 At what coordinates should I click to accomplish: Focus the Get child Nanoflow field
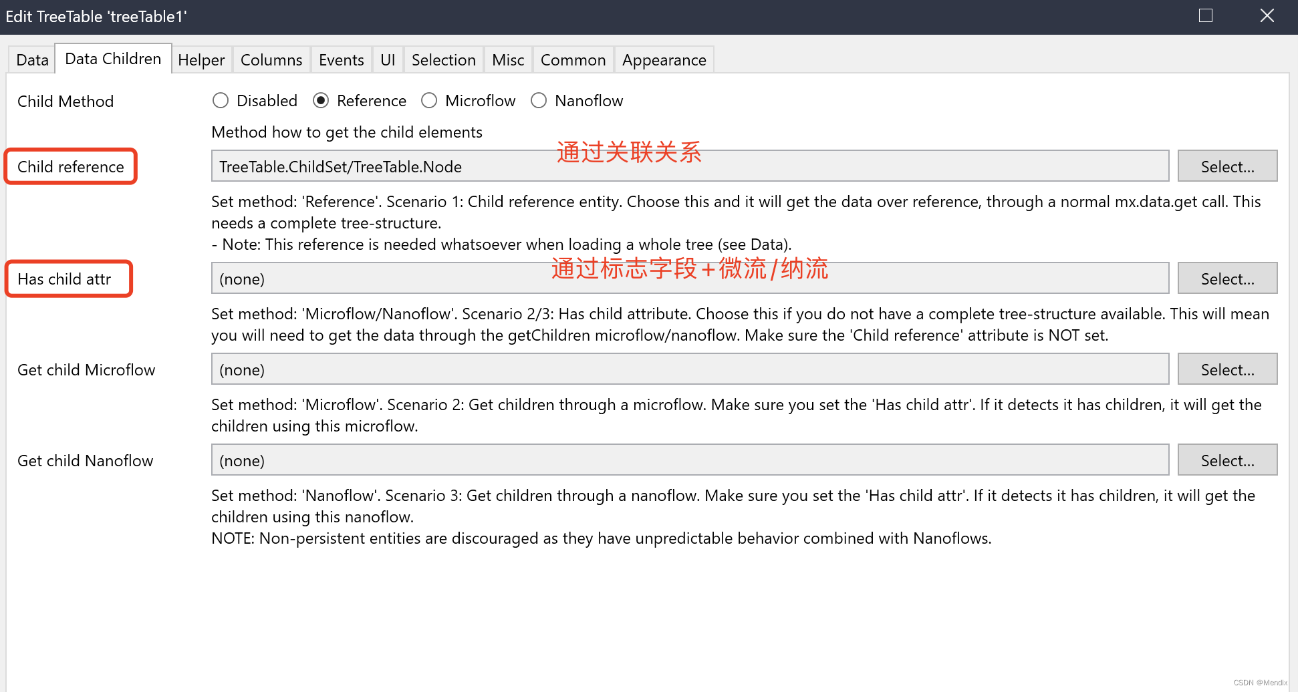pyautogui.click(x=690, y=460)
